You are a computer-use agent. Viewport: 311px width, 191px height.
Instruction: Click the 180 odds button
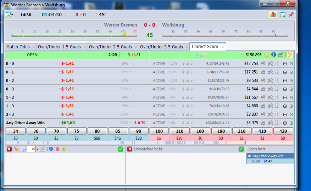pos(200,131)
